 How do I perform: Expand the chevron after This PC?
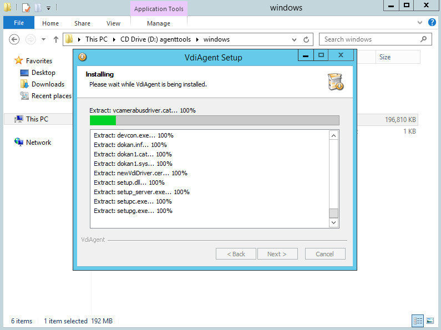[x=114, y=39]
